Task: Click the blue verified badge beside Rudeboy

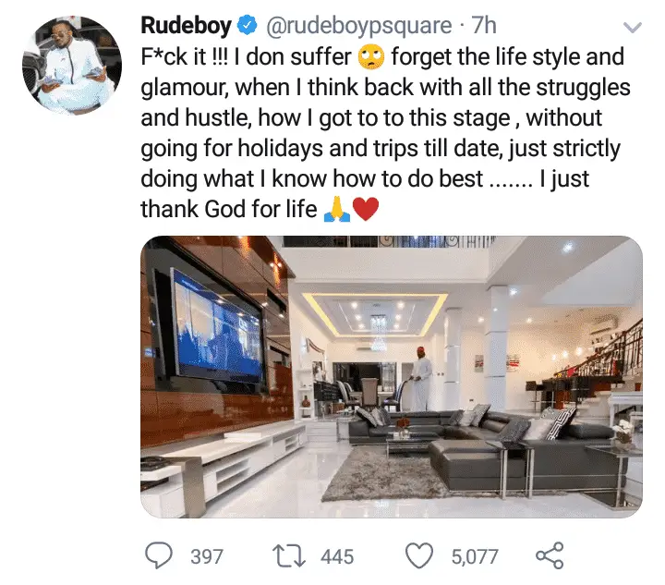Action: click(x=248, y=25)
